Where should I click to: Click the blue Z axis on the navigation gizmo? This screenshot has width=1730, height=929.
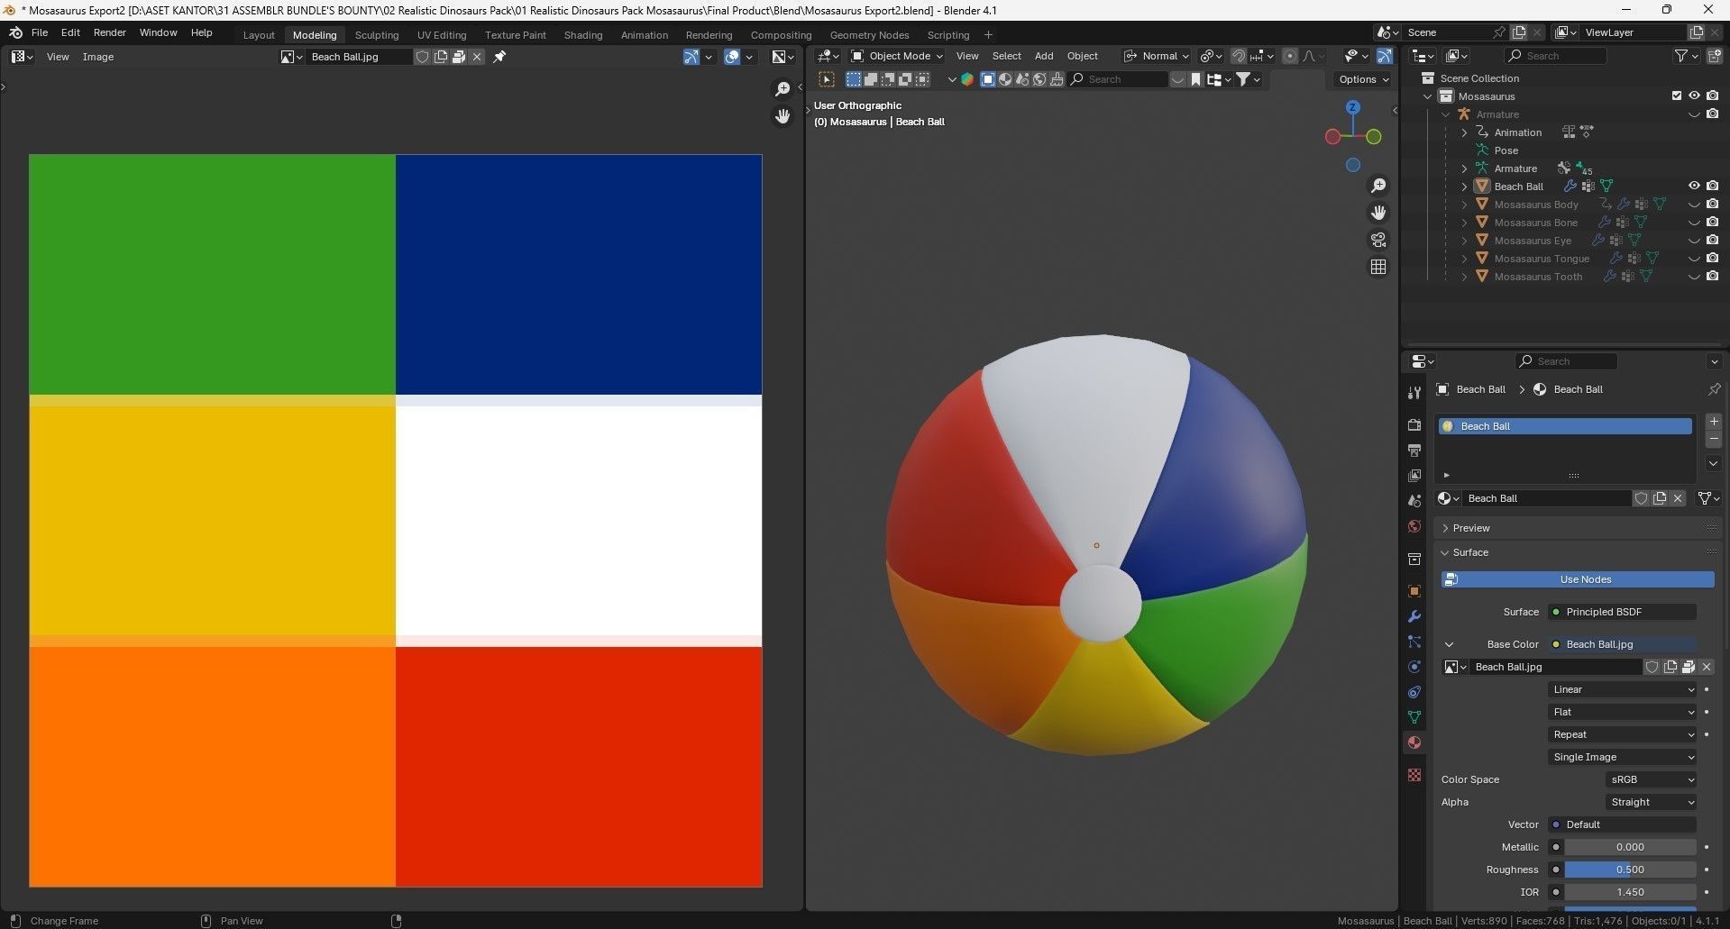click(1352, 107)
